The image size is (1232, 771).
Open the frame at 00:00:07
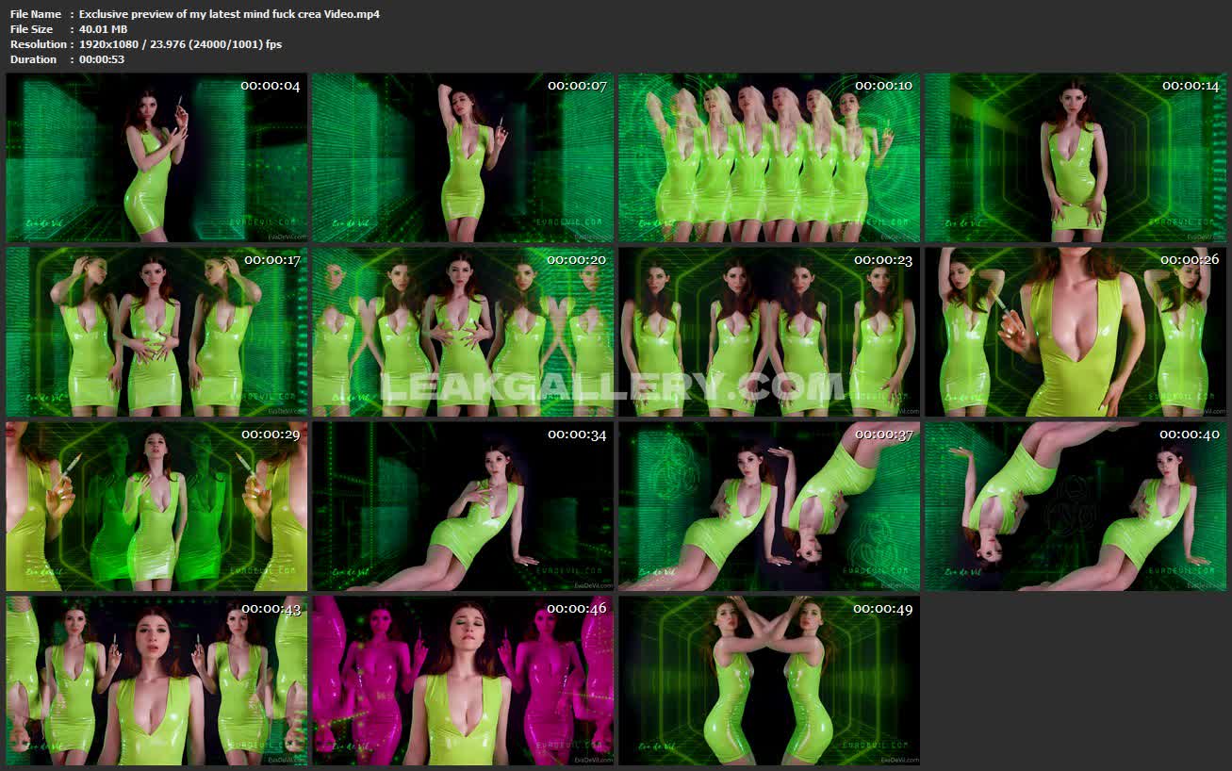click(x=463, y=157)
